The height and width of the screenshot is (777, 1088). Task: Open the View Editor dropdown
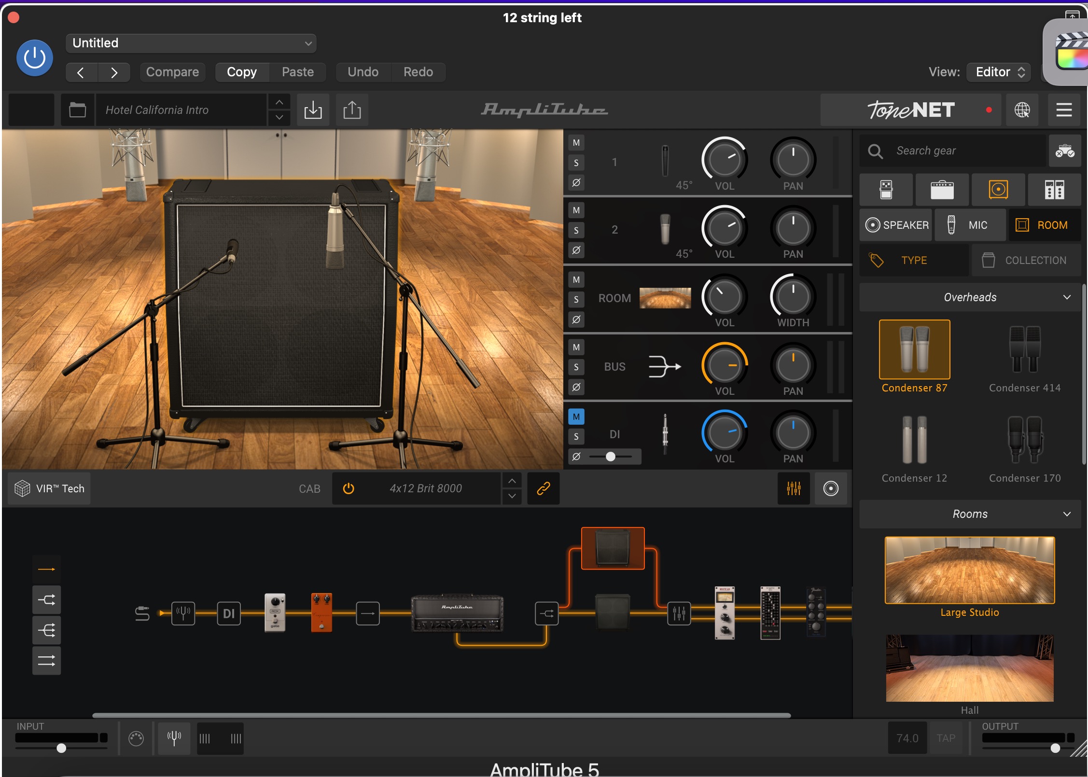(999, 72)
